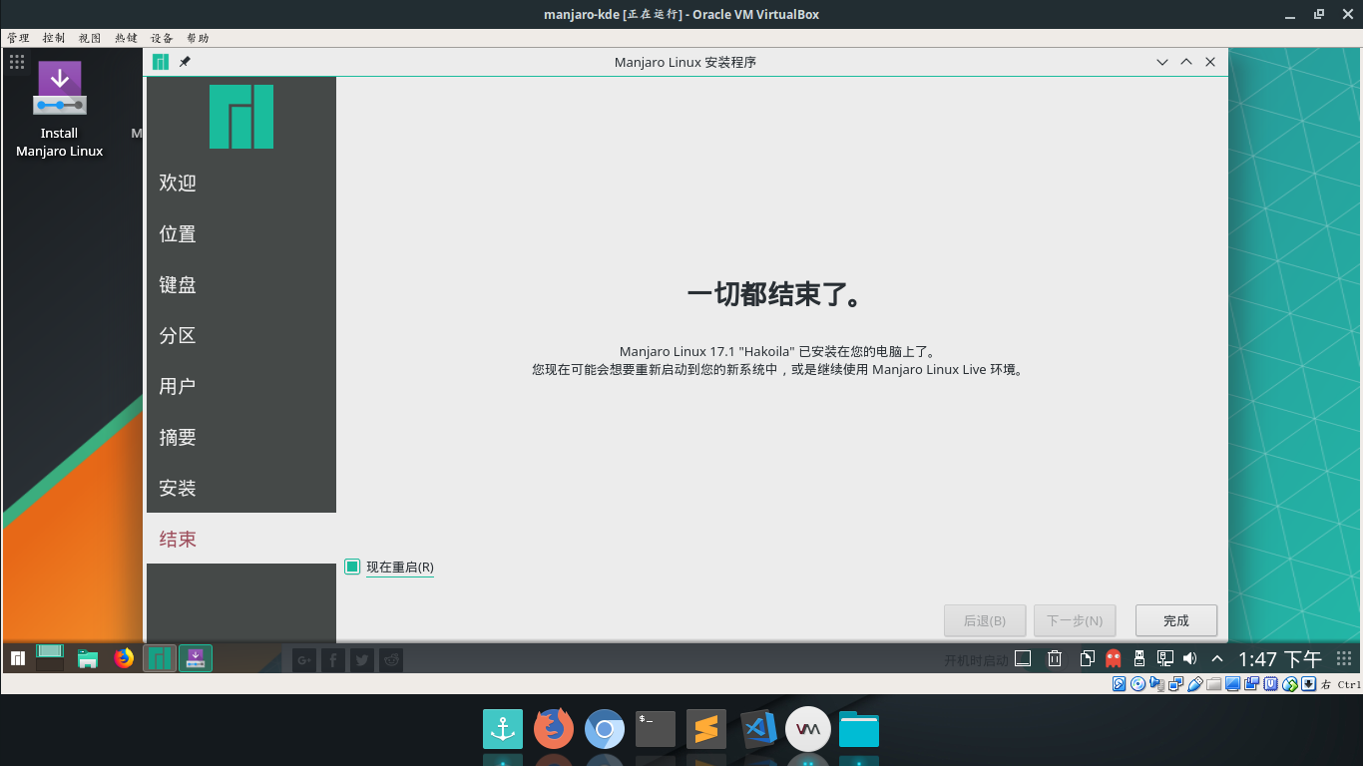Click the installer menu dropdown chevron
1363x766 pixels.
1162,62
